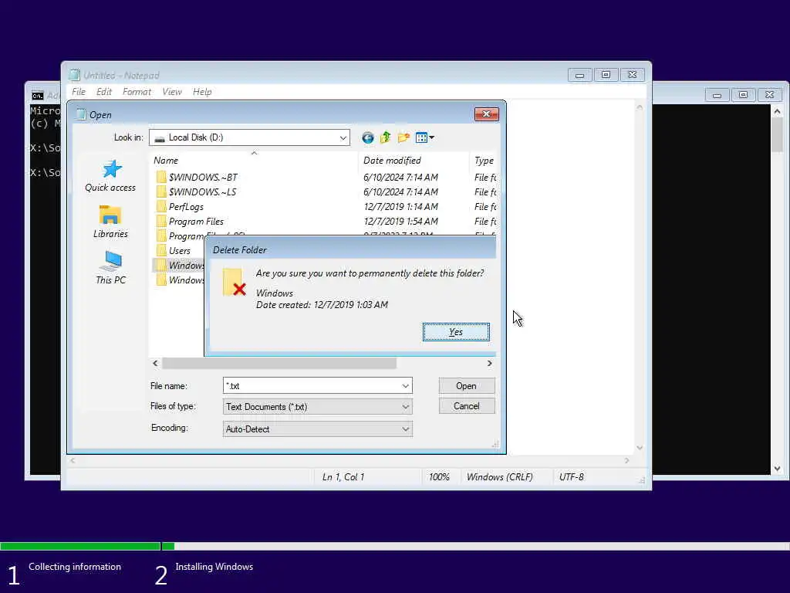790x593 pixels.
Task: Go up one level folder icon
Action: (x=386, y=137)
